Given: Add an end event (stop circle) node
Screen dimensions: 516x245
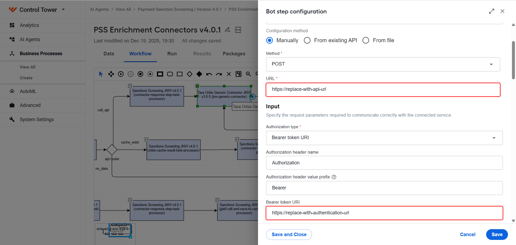Looking at the screenshot, I should pyautogui.click(x=140, y=74).
